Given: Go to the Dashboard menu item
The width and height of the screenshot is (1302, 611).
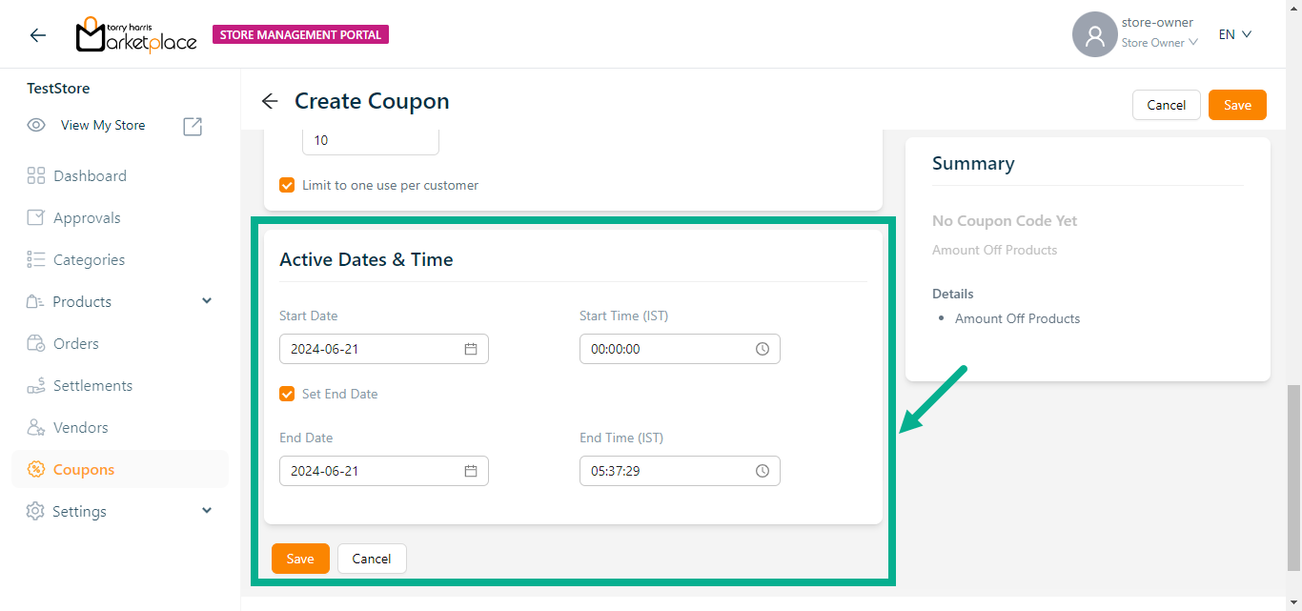Looking at the screenshot, I should tap(90, 176).
